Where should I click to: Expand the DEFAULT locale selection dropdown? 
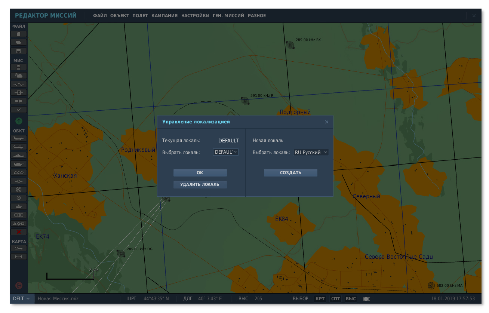226,152
